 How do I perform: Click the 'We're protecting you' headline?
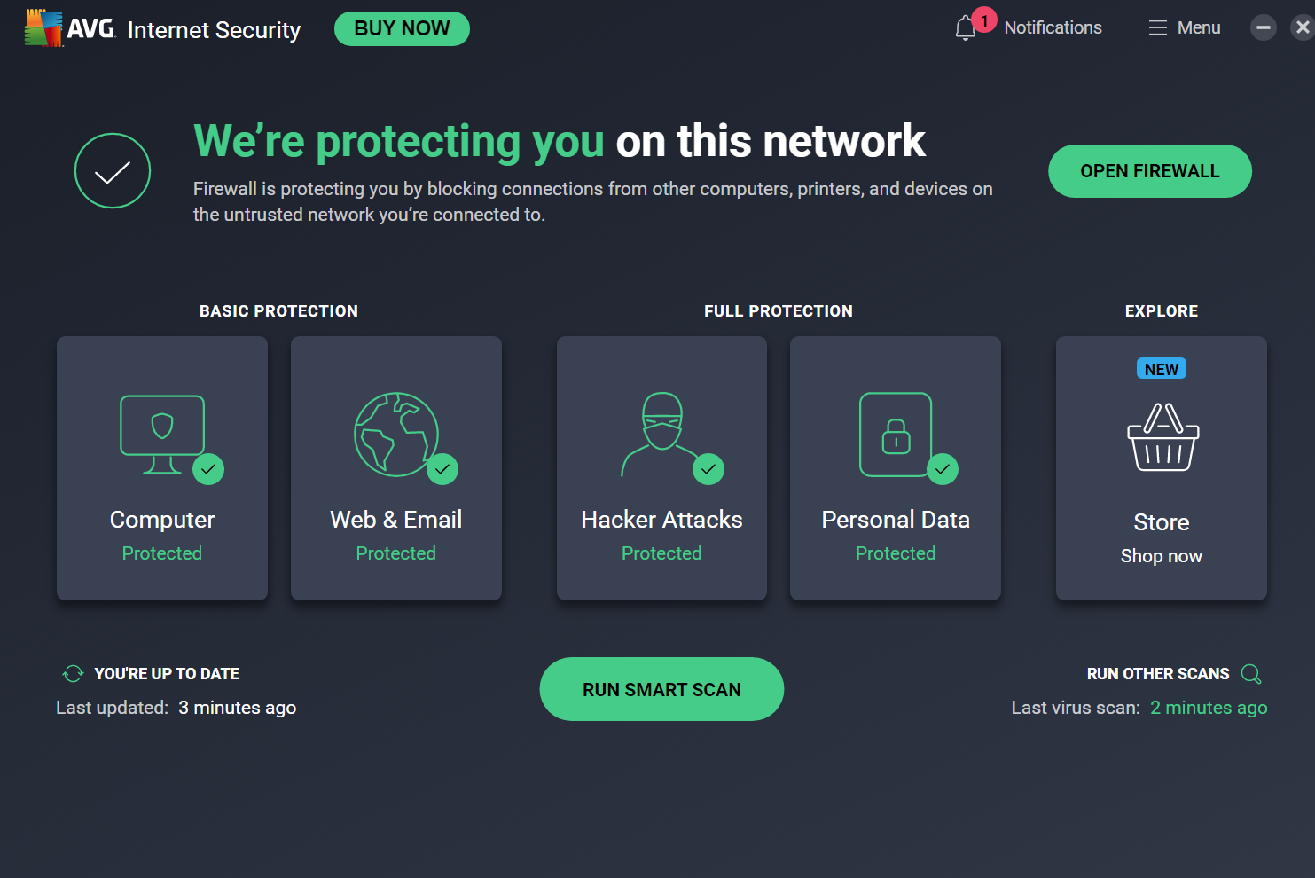coord(399,142)
